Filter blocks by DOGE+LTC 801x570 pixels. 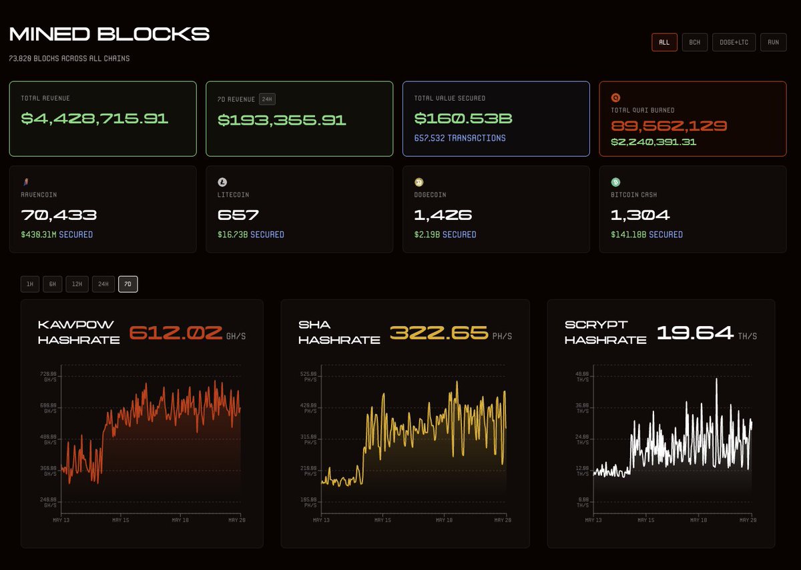734,42
